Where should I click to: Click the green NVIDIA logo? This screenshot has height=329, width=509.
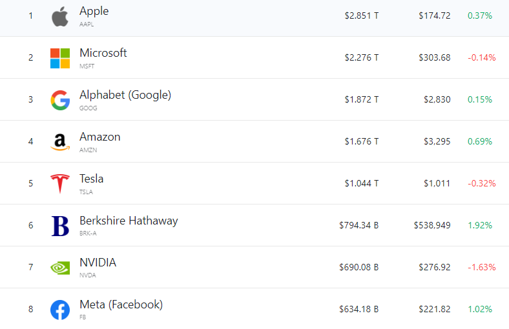point(59,268)
